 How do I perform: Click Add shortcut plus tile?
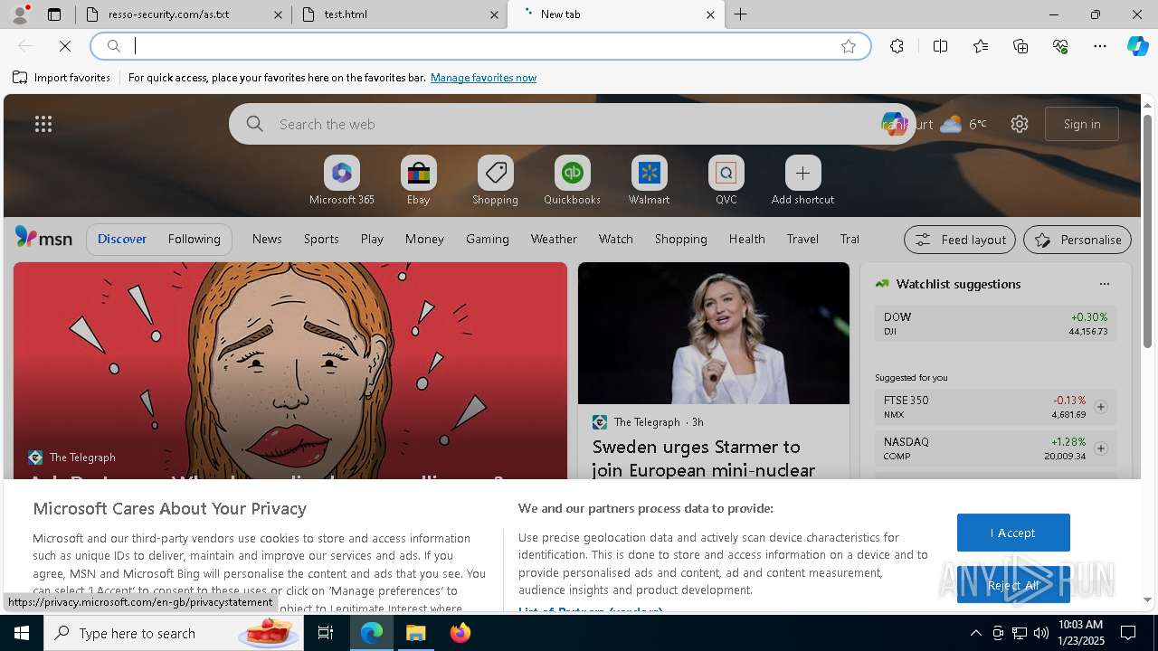coord(802,180)
